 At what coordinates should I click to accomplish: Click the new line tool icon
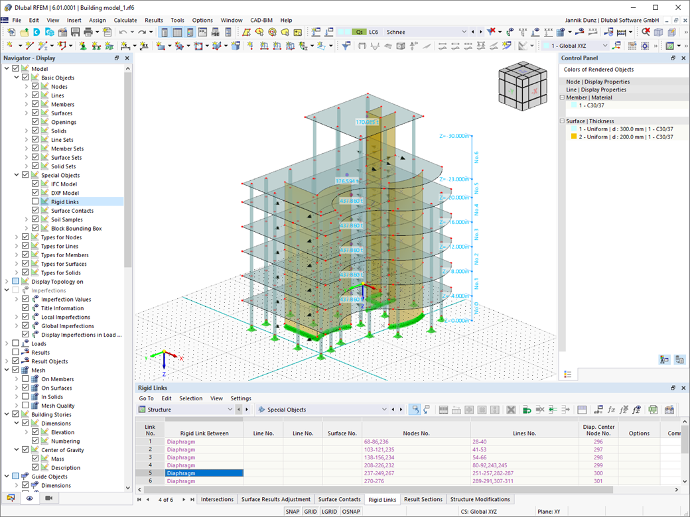(x=29, y=46)
